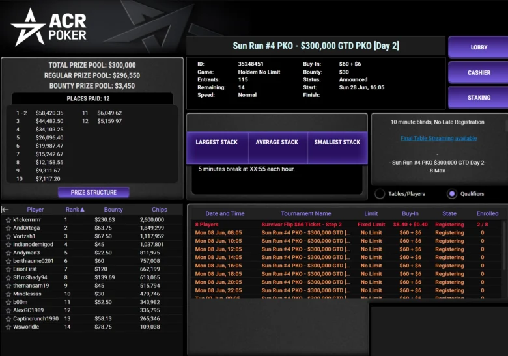Click Wsworldle's chip count 109,038
This screenshot has width=508, height=356.
click(150, 327)
